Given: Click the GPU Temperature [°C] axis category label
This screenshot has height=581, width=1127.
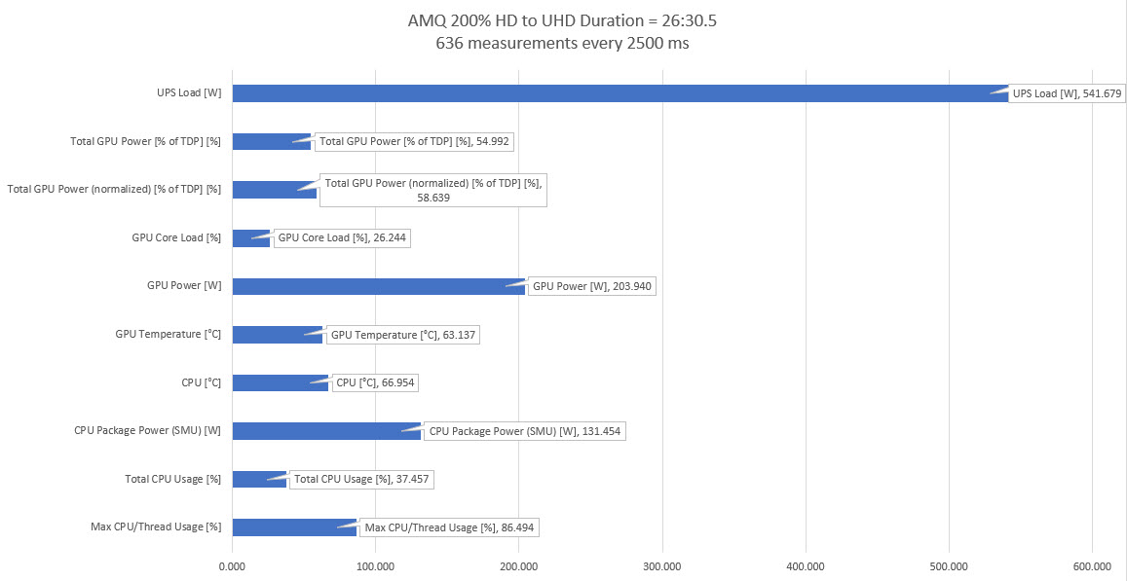Looking at the screenshot, I should pyautogui.click(x=168, y=335).
